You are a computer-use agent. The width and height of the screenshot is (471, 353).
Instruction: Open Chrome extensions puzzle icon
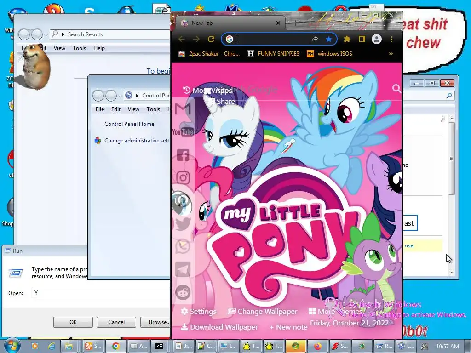(x=347, y=39)
